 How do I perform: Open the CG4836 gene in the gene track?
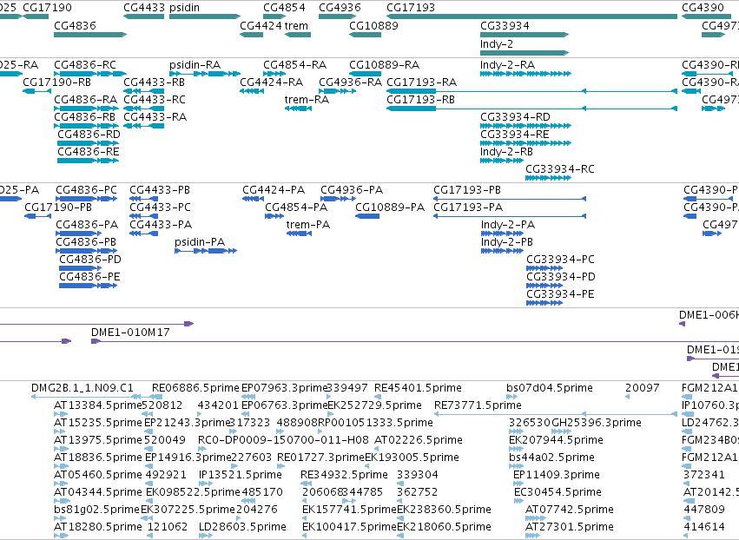(x=90, y=35)
